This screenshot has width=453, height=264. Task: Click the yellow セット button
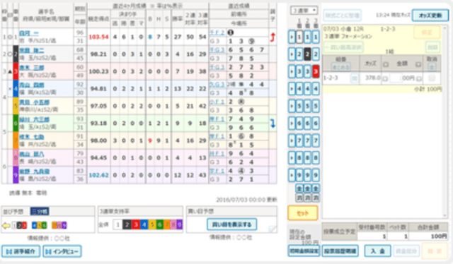(303, 213)
